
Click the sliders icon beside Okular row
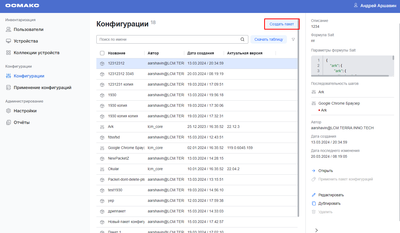(x=102, y=169)
